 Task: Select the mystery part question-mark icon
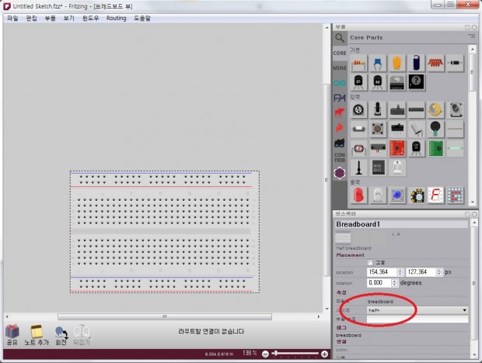417,81
